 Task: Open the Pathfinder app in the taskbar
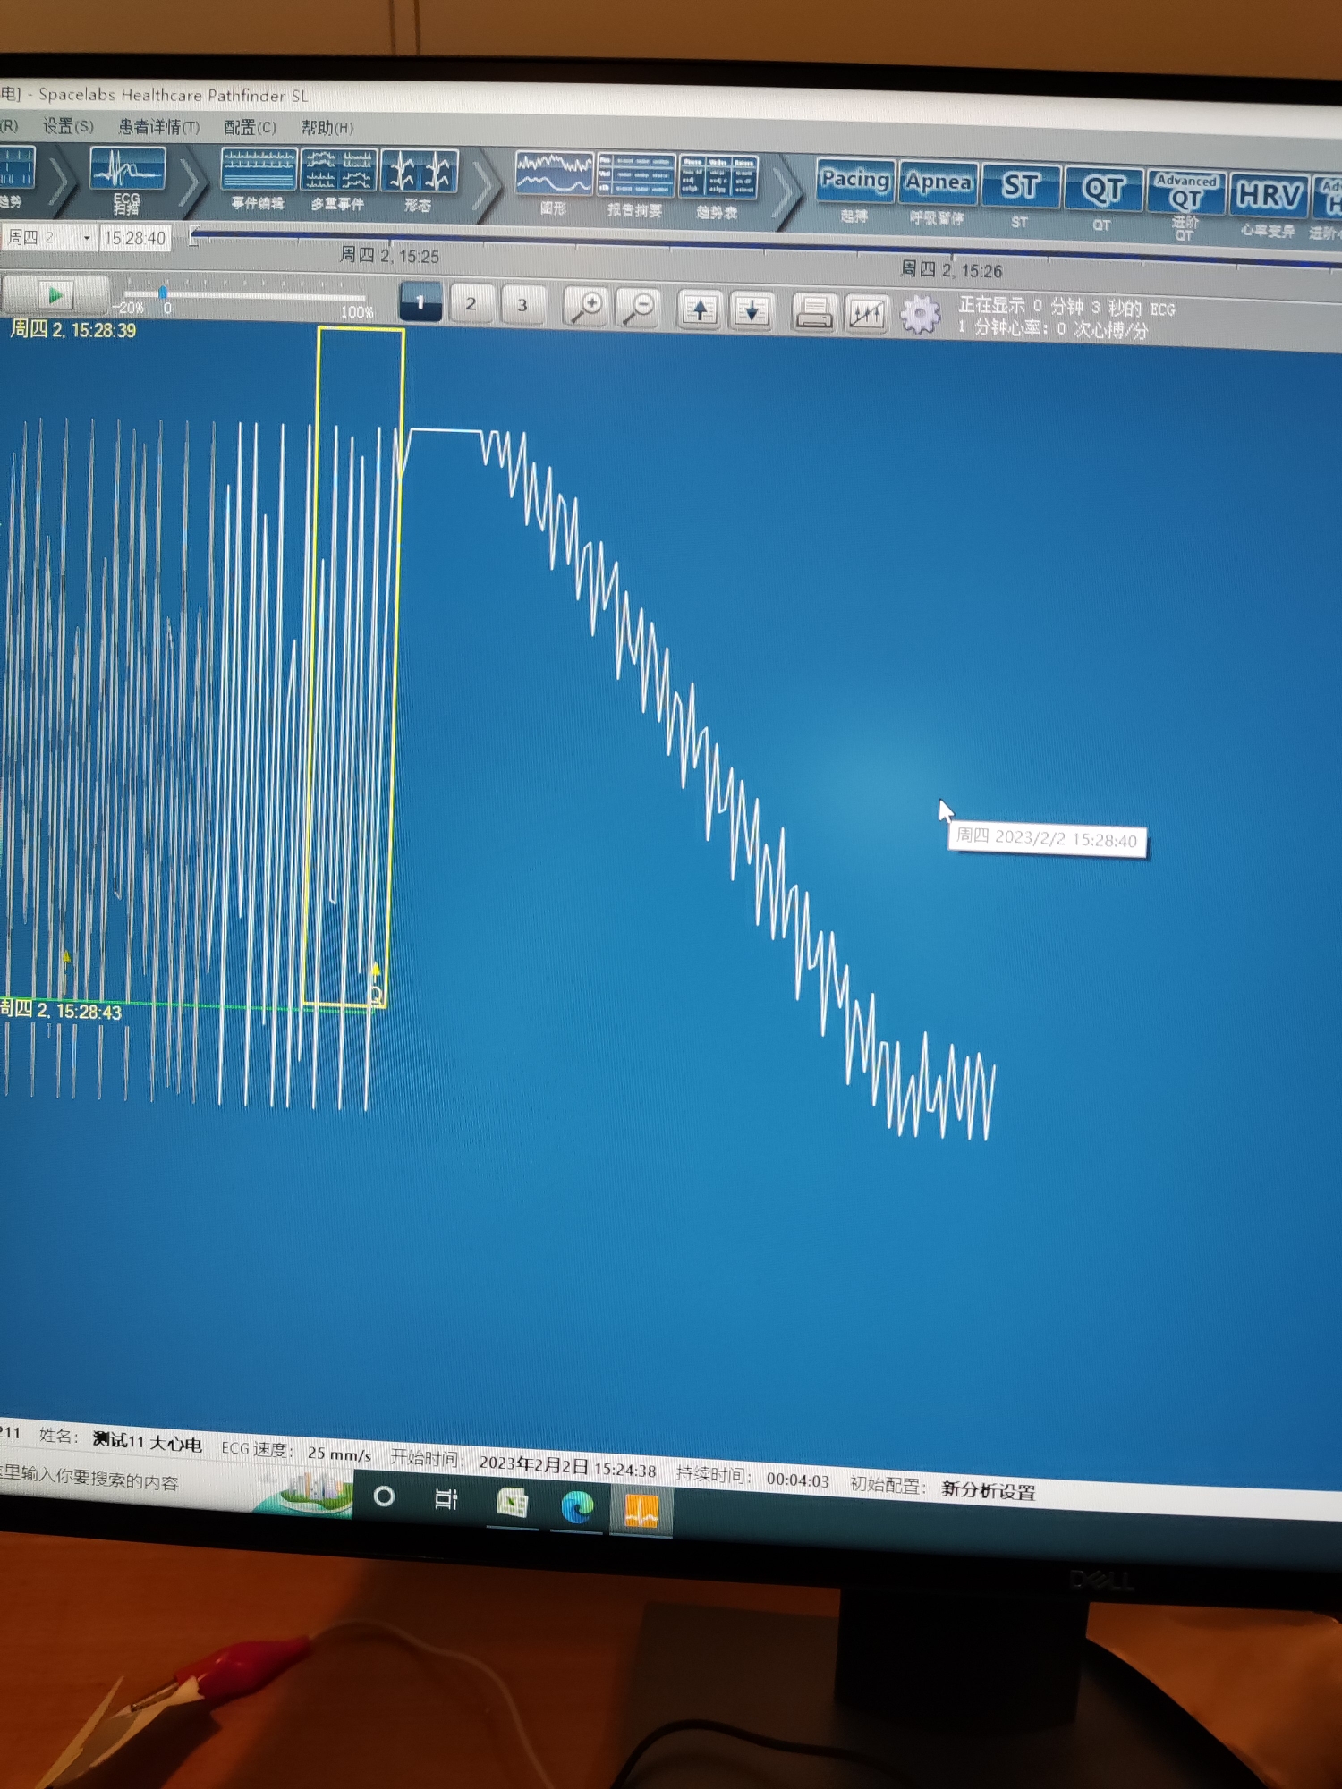coord(641,1511)
